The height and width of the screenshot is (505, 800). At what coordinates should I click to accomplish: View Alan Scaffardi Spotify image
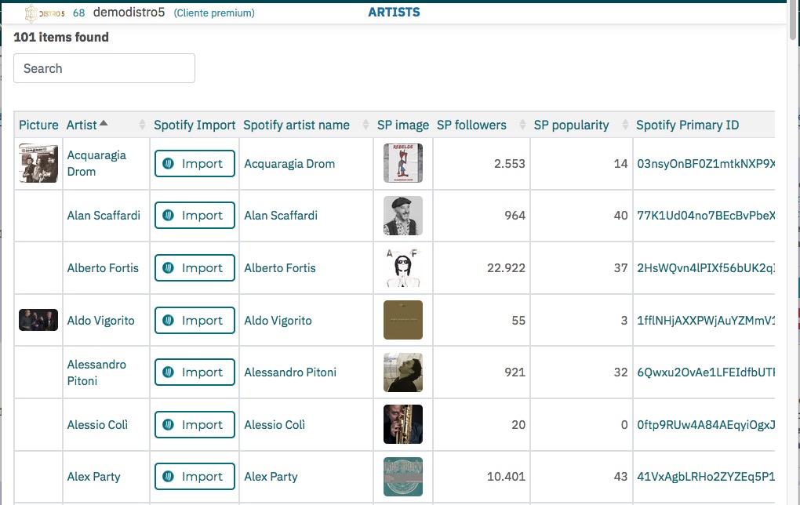point(403,216)
